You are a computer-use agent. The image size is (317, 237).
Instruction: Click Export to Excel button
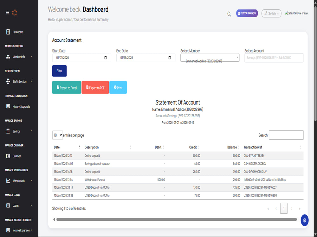point(67,87)
